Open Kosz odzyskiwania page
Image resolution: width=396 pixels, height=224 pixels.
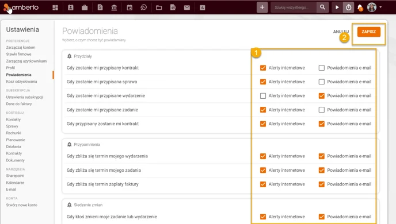(21, 82)
